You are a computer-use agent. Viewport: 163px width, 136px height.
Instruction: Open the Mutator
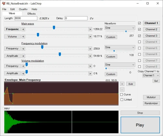(151, 97)
